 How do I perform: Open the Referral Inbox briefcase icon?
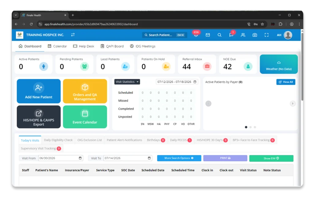click(207, 66)
